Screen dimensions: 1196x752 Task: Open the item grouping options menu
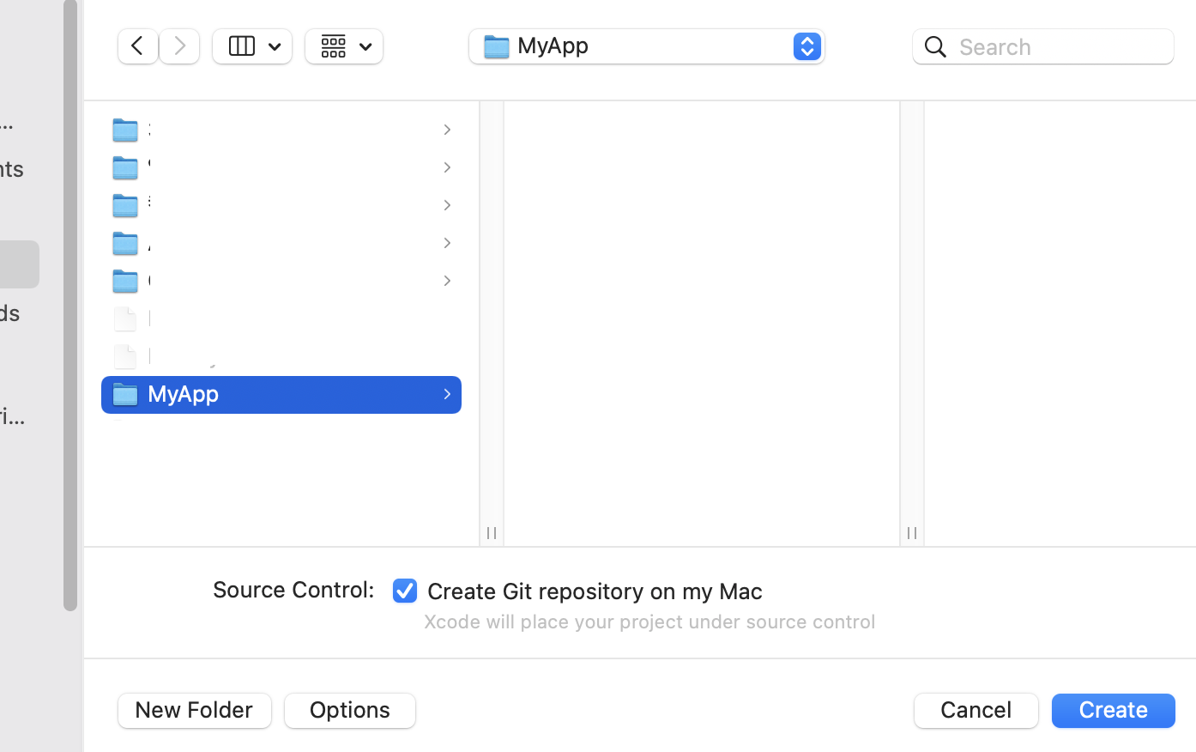click(x=344, y=46)
